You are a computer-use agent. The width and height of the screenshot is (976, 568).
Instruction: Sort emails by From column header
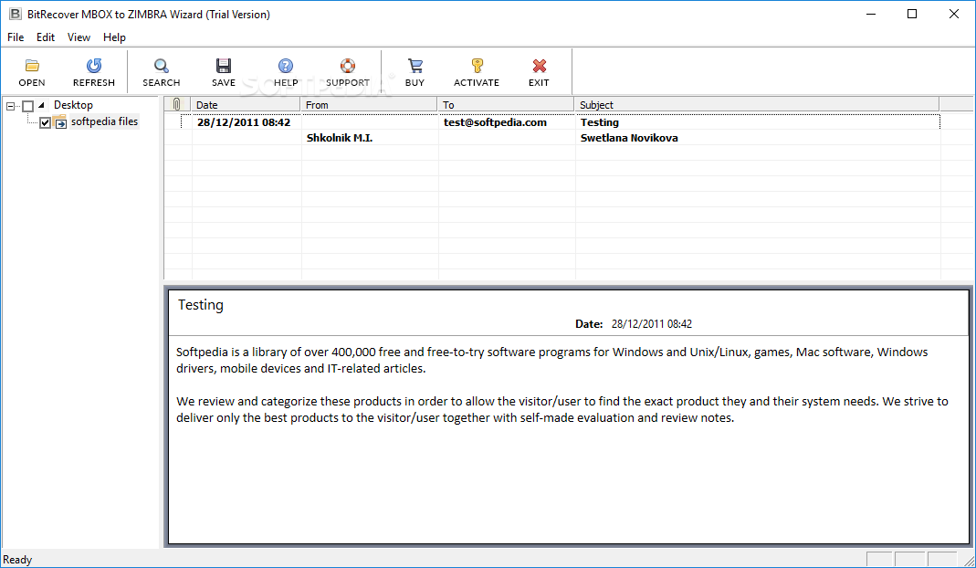click(x=369, y=105)
